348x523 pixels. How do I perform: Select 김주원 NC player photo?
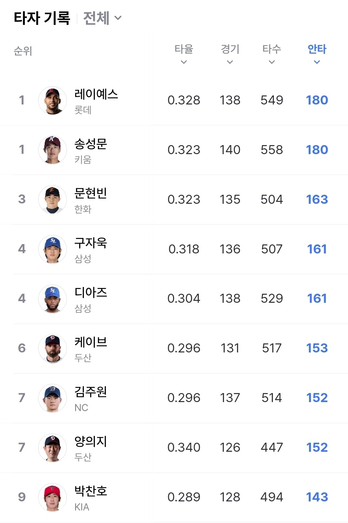53,399
